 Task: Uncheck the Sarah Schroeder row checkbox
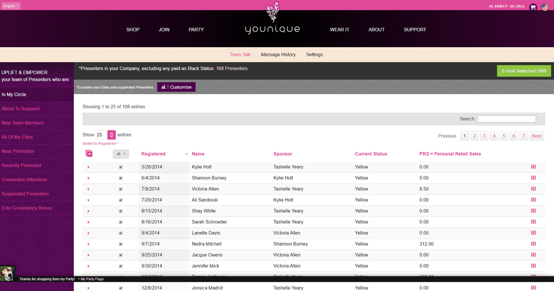click(x=120, y=222)
